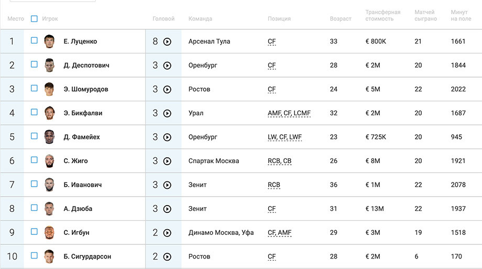Screen dimensions: 482x269
Task: Play header goals video for Е. Луценко
Action: pos(167,41)
